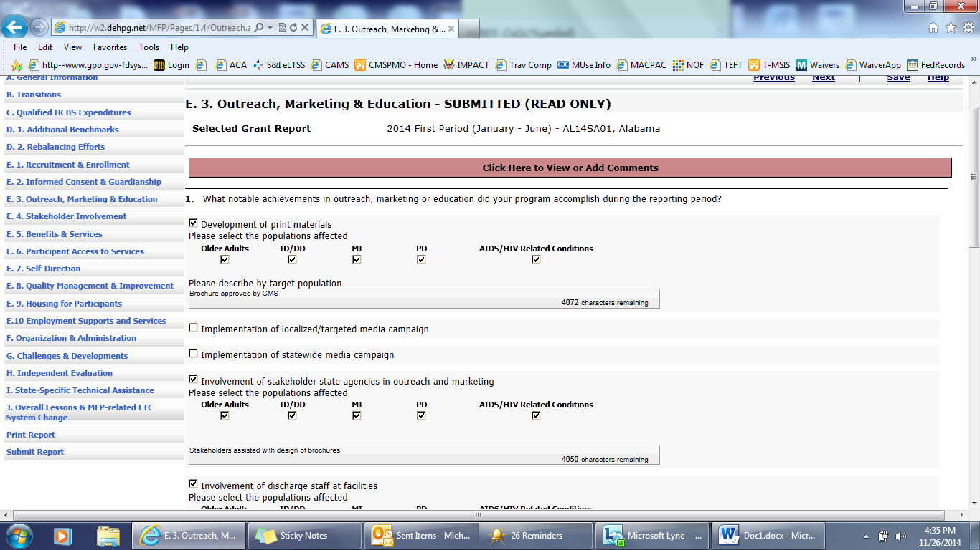Show hidden system tray icons arrow
980x550 pixels.
point(867,536)
